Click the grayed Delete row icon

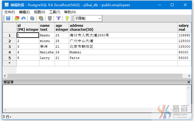click(49, 18)
